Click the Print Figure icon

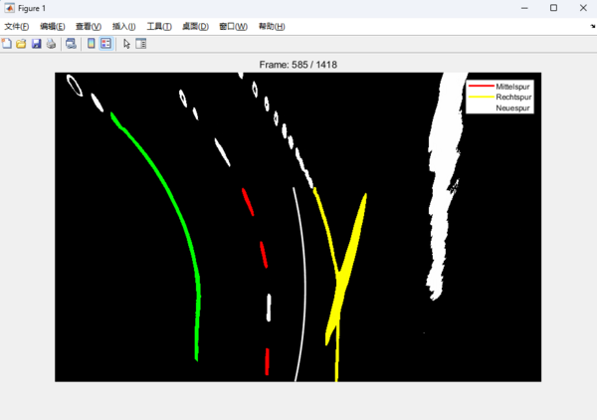(x=51, y=44)
